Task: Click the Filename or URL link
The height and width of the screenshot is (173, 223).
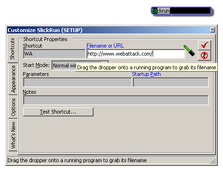Action: click(x=105, y=46)
